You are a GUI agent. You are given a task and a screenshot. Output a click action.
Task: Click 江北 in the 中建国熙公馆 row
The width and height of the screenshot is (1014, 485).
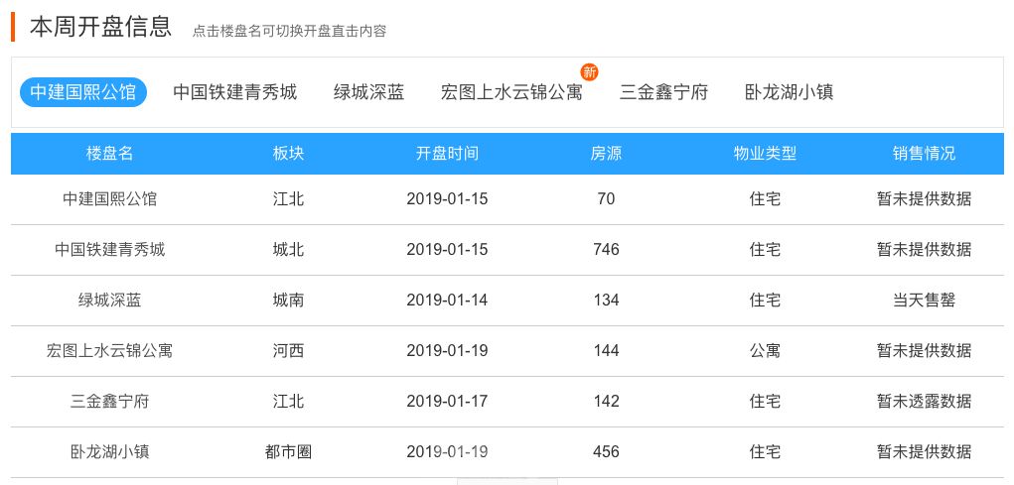point(288,199)
